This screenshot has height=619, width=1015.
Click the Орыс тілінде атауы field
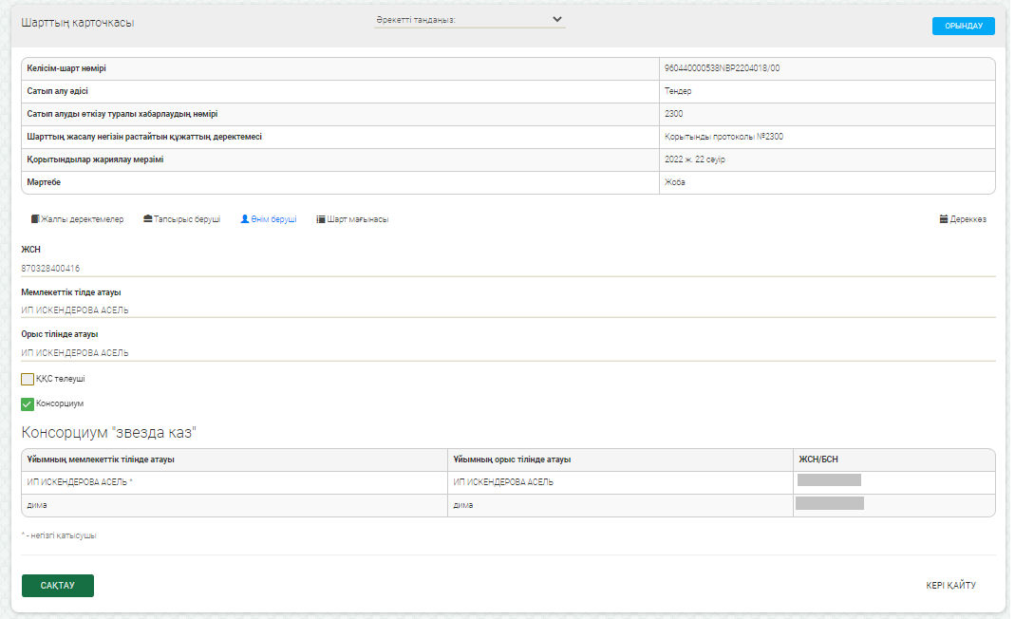pos(507,352)
